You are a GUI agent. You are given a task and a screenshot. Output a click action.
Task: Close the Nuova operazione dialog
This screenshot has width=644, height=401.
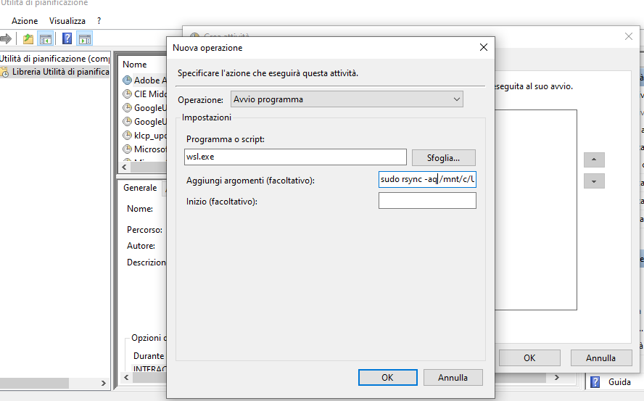(484, 47)
